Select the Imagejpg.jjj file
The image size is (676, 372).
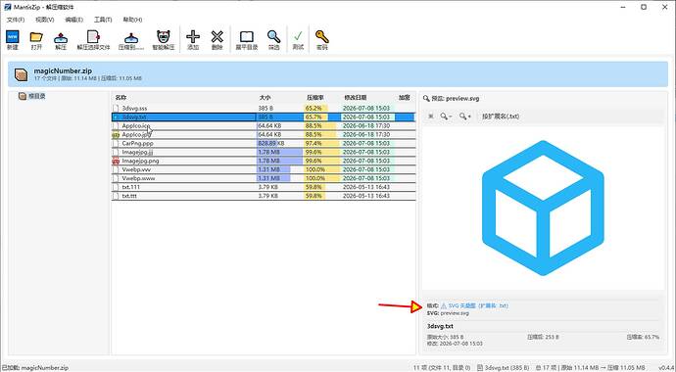pyautogui.click(x=137, y=153)
